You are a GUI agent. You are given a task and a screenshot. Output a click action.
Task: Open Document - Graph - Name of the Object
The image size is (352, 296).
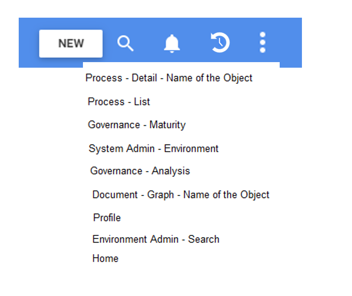(181, 194)
